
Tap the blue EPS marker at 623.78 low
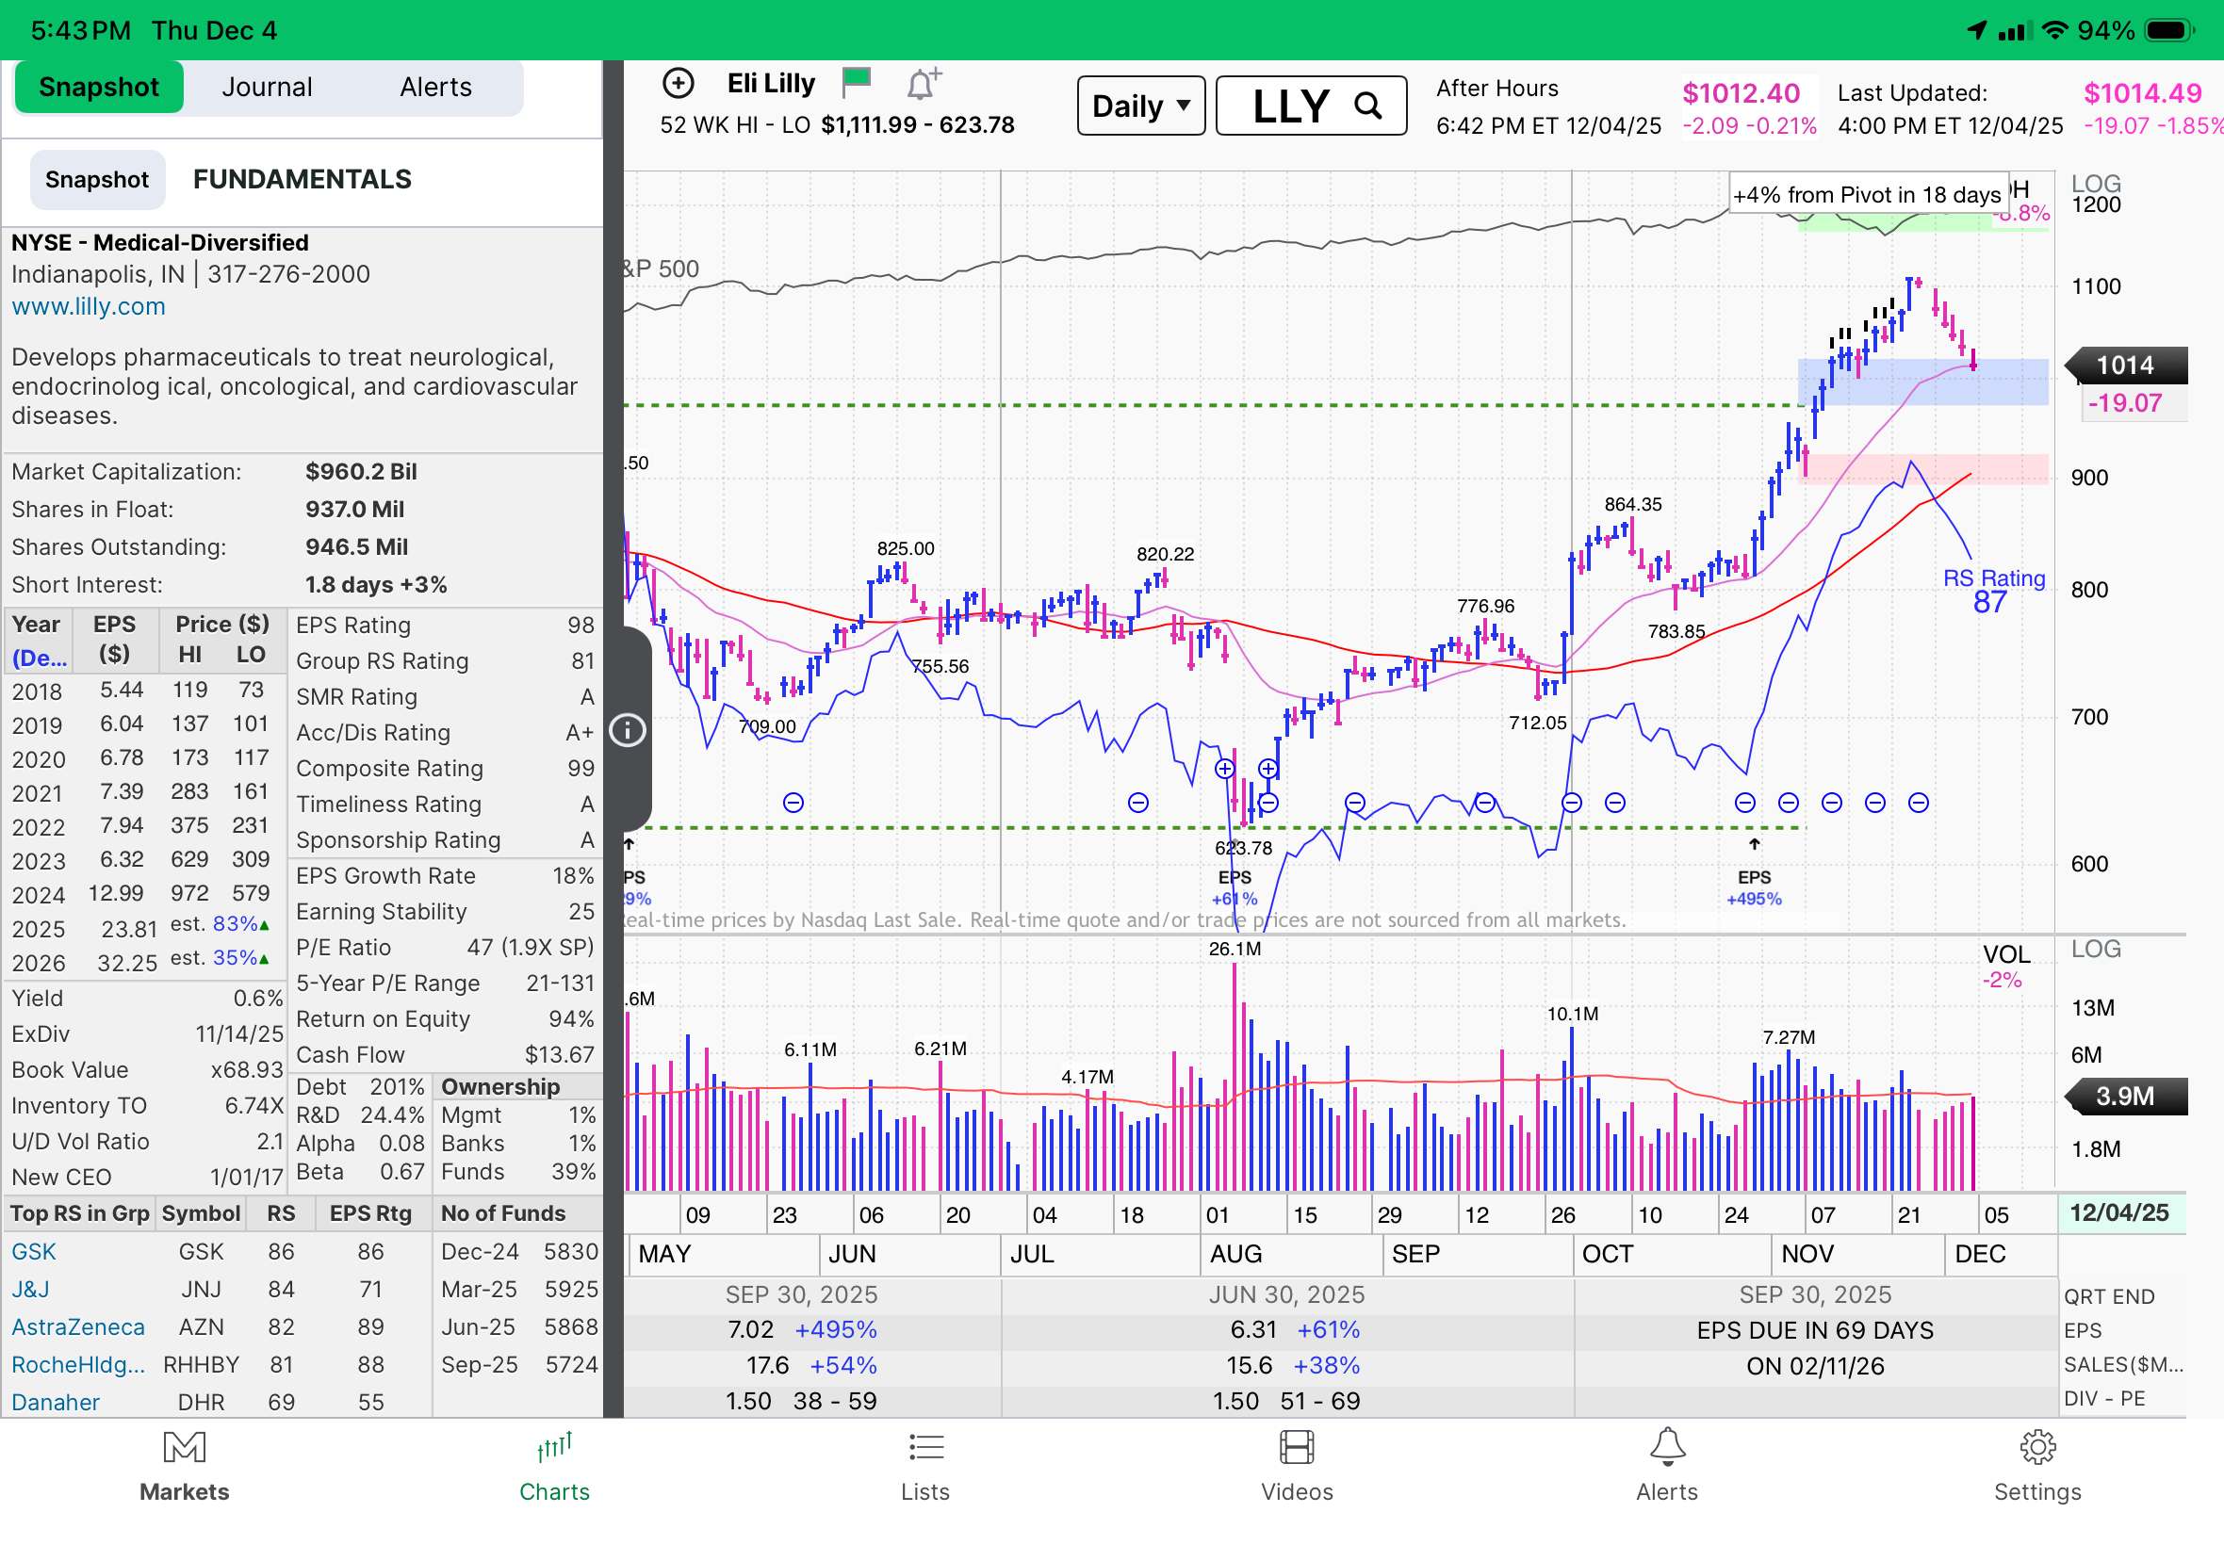point(1234,886)
